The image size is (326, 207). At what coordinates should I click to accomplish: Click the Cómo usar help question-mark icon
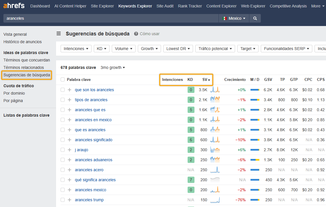(136, 34)
